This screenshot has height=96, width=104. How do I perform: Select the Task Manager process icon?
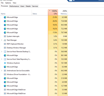(5, 40)
